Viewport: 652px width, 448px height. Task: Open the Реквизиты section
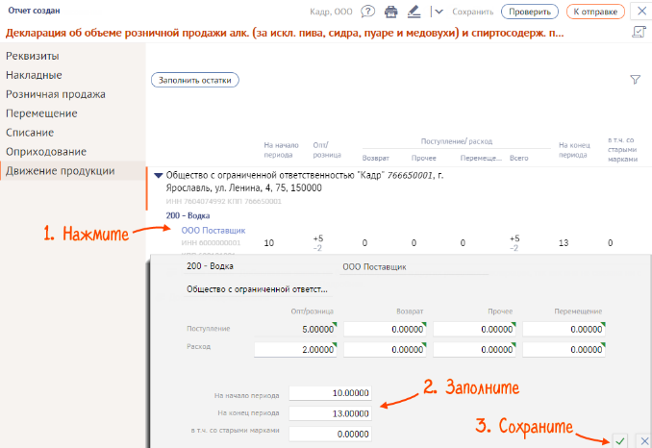(x=32, y=56)
